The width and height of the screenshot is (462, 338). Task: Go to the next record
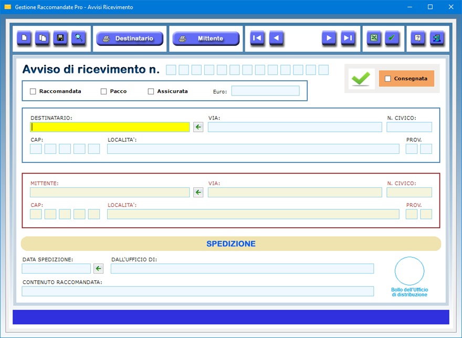click(x=329, y=38)
